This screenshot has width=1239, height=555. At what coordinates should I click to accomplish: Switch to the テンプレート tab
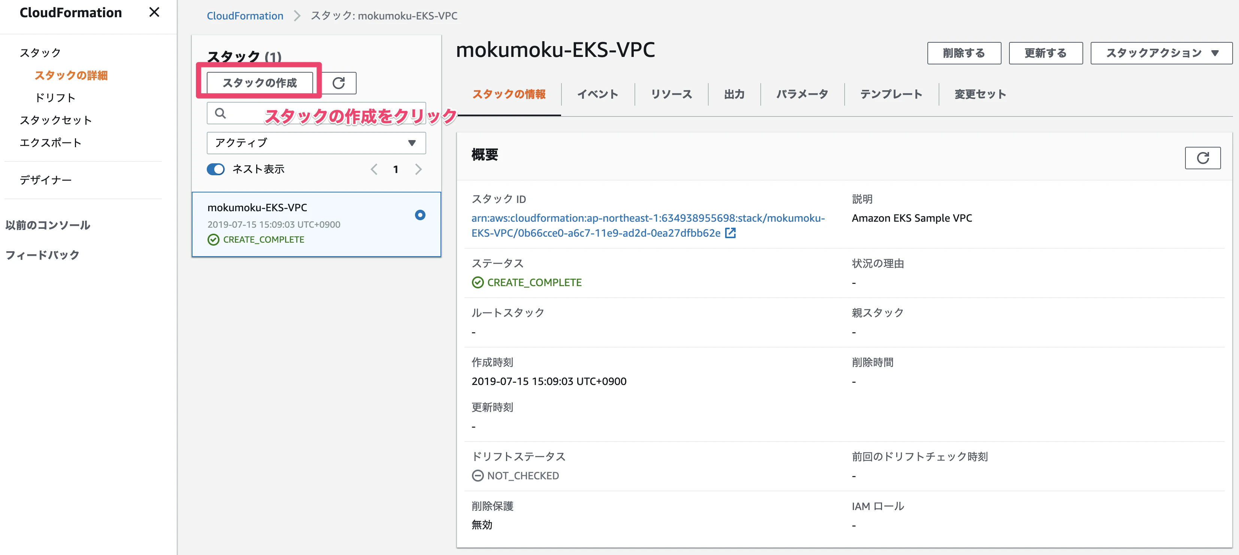891,94
